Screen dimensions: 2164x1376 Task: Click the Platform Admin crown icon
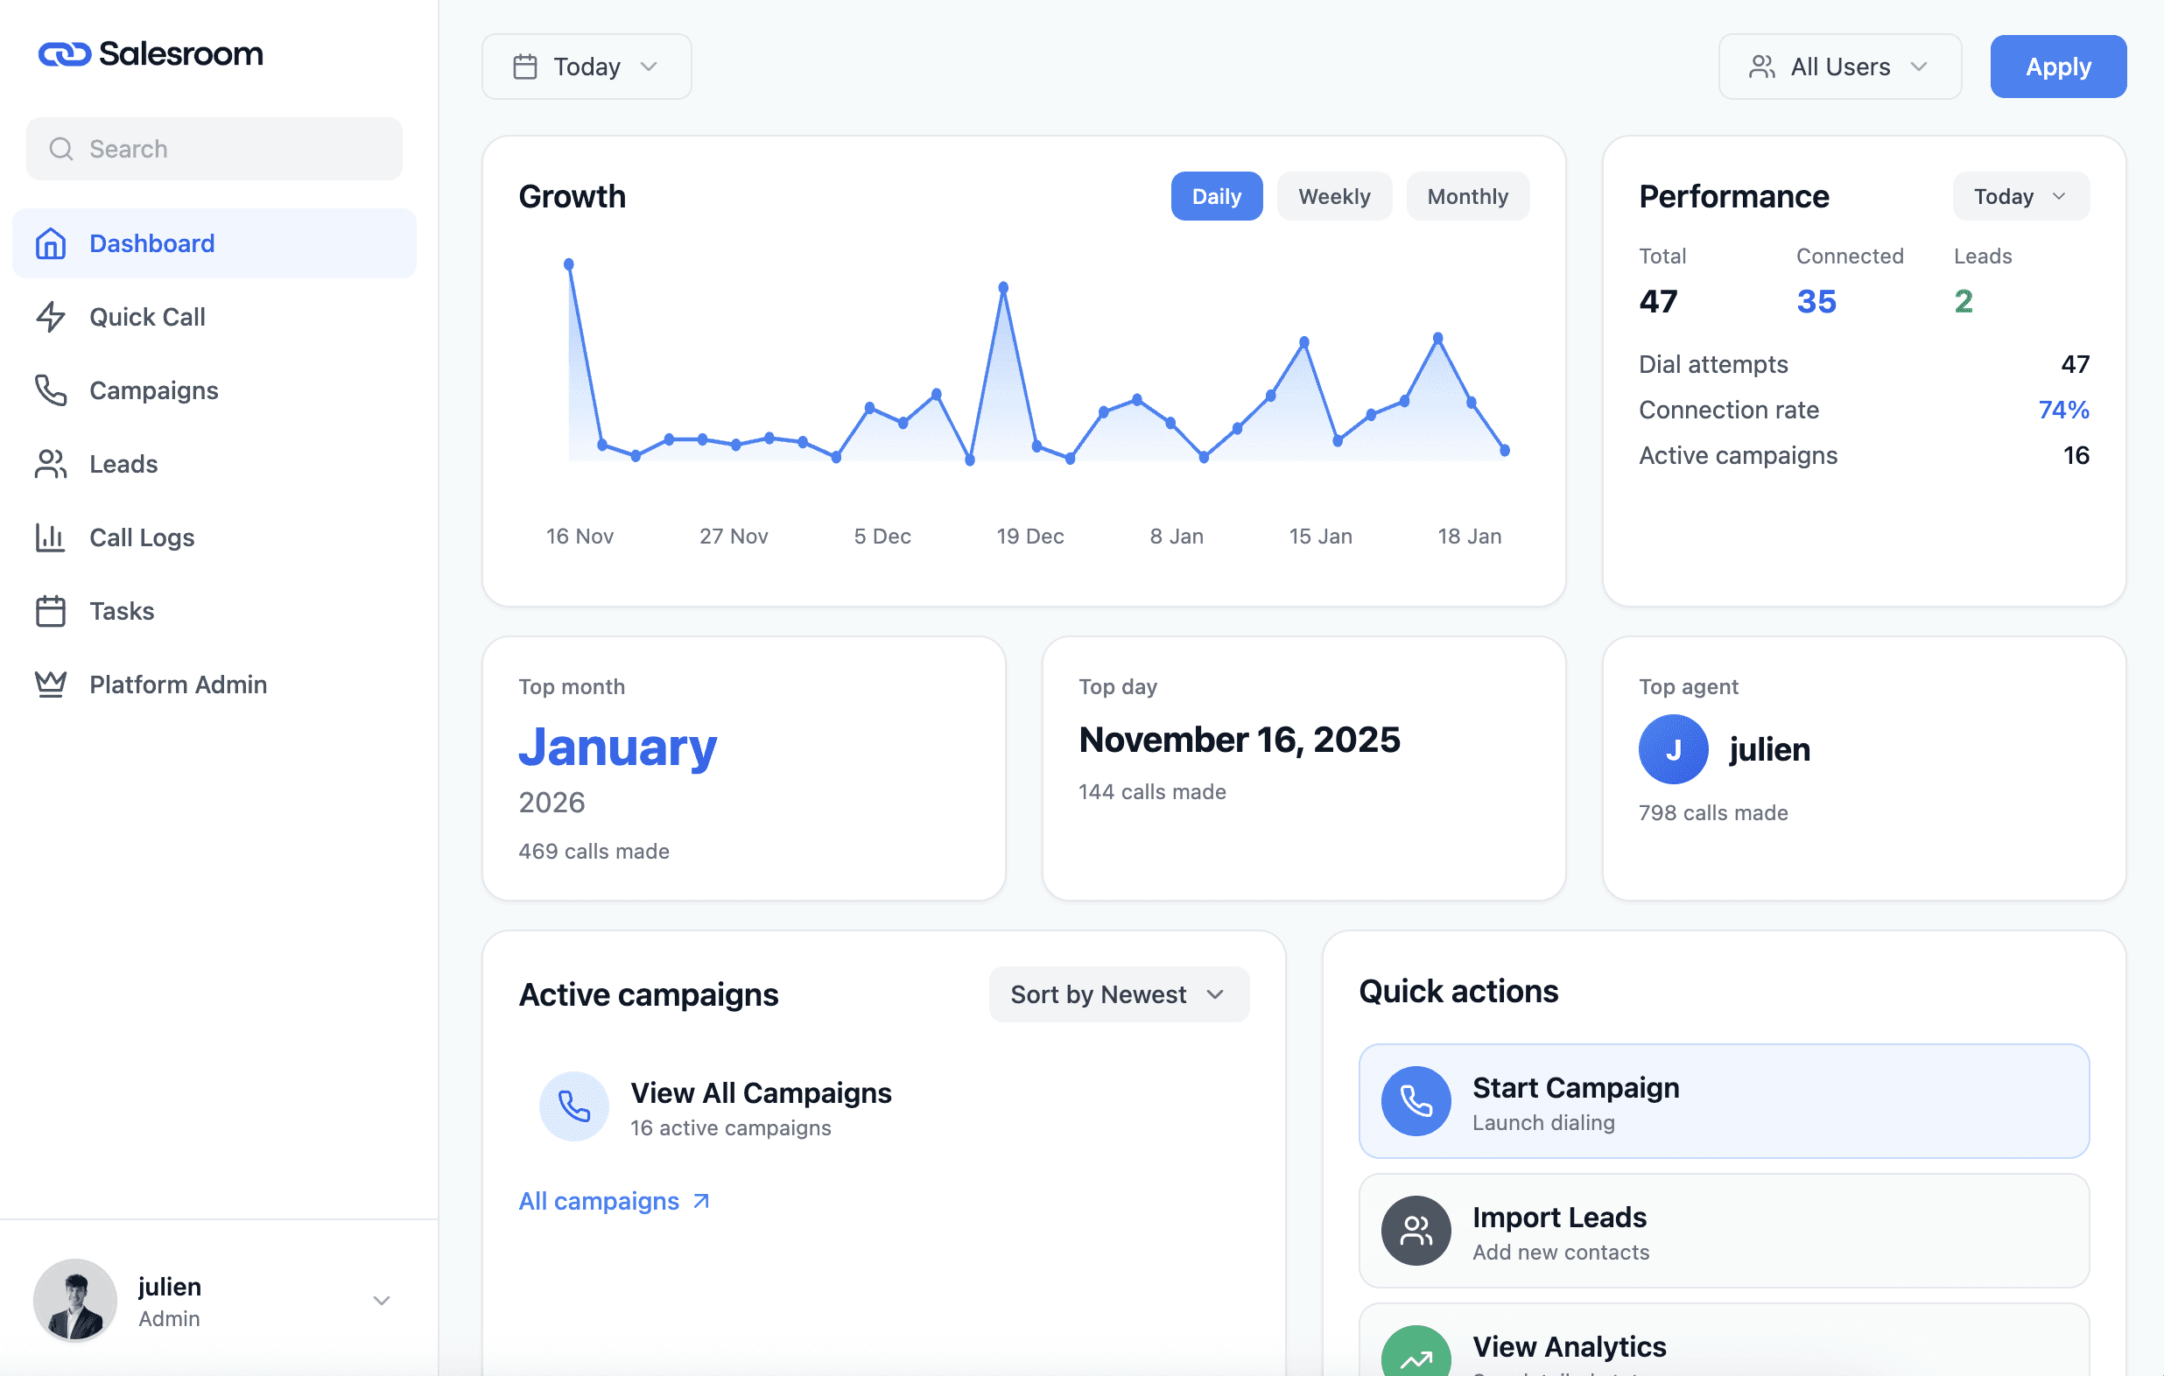point(52,684)
